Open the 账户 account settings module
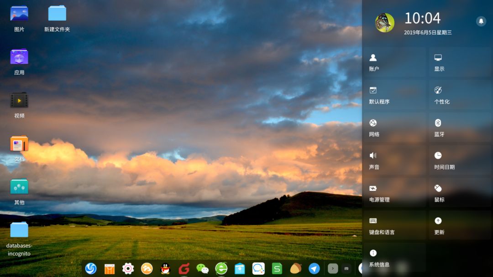 [x=394, y=62]
